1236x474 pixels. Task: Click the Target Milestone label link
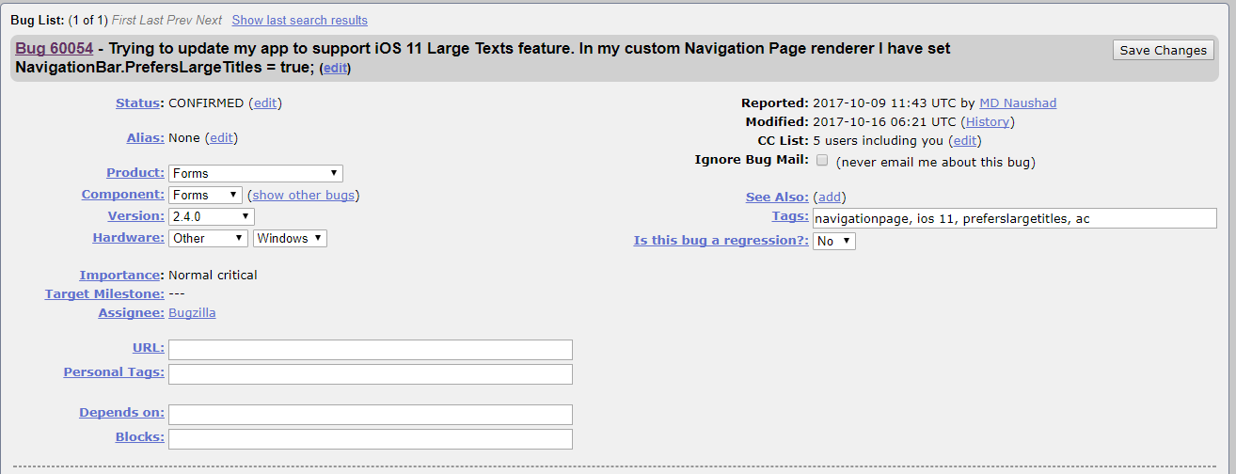pyautogui.click(x=103, y=293)
